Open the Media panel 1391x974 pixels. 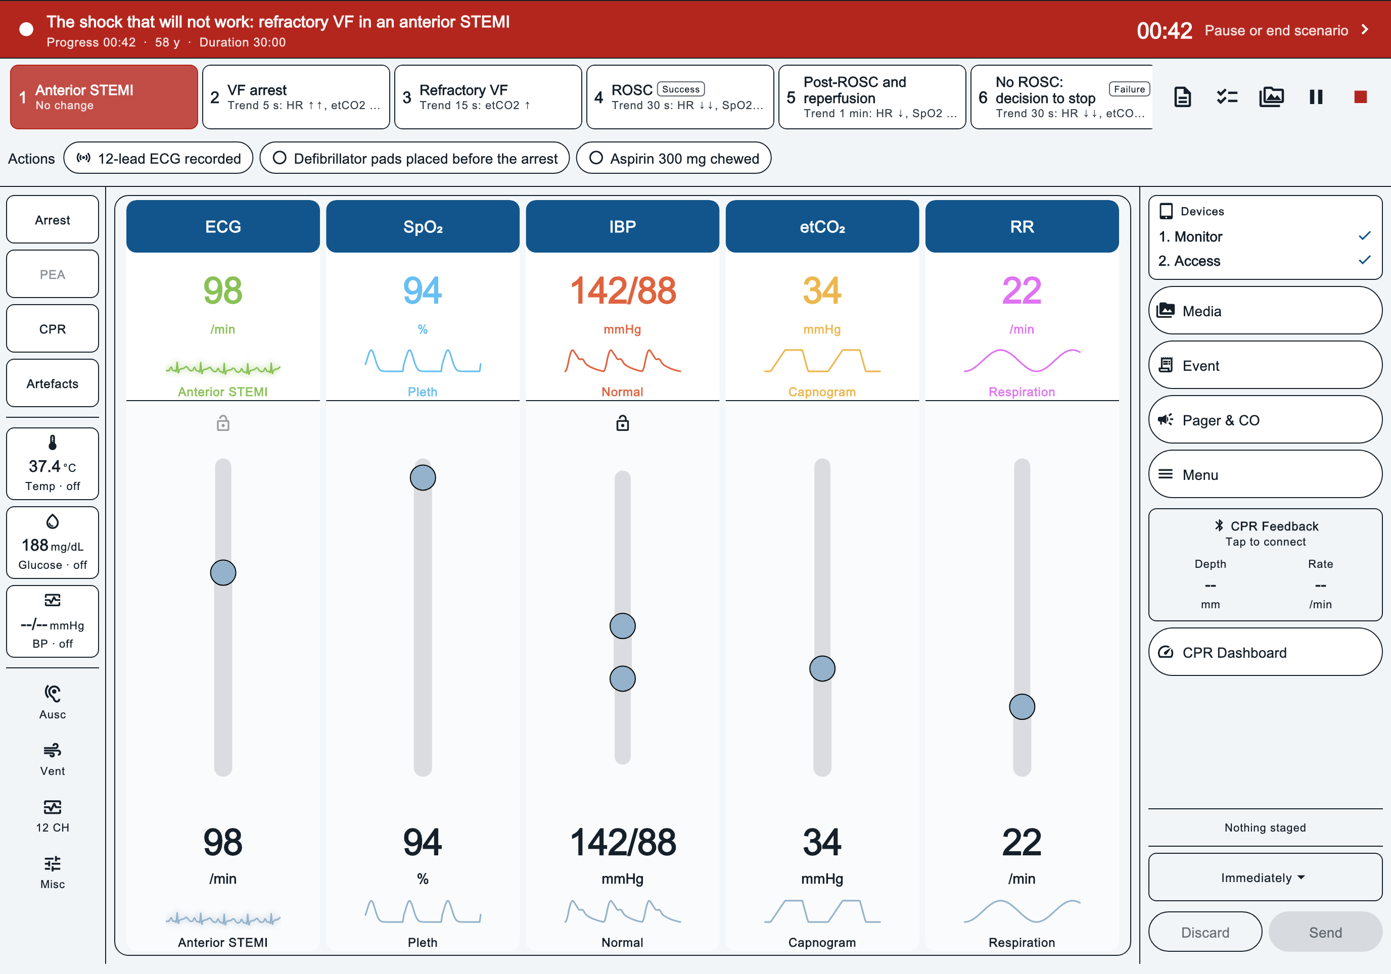1265,311
